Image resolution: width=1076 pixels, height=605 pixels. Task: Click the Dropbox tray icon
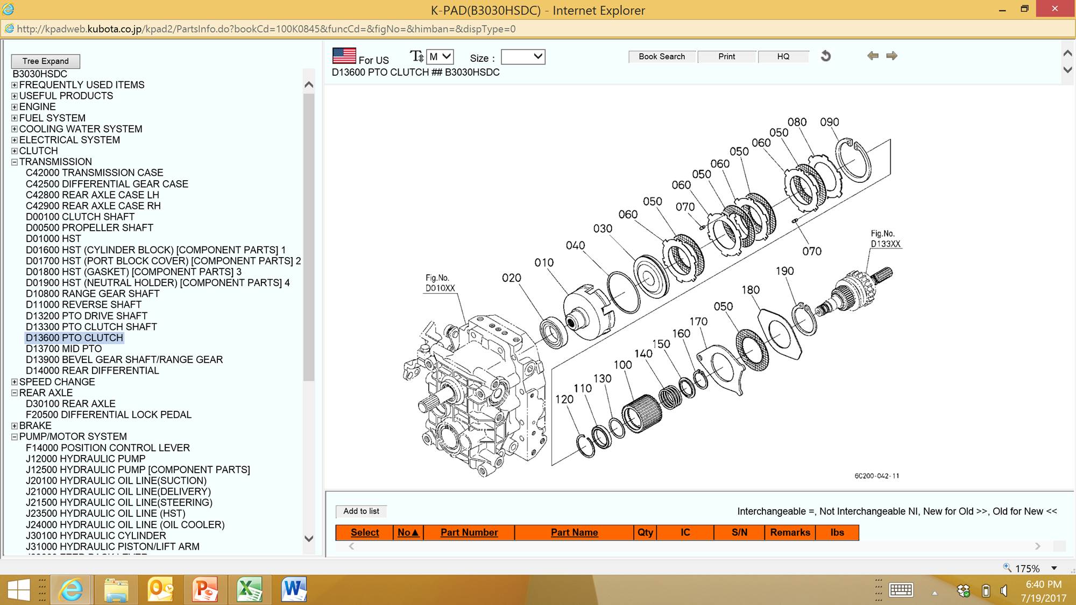tap(964, 591)
